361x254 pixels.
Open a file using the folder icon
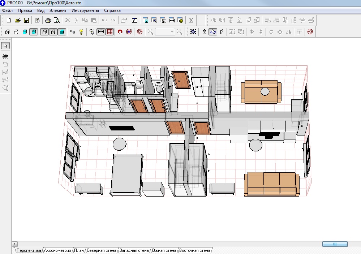point(17,20)
